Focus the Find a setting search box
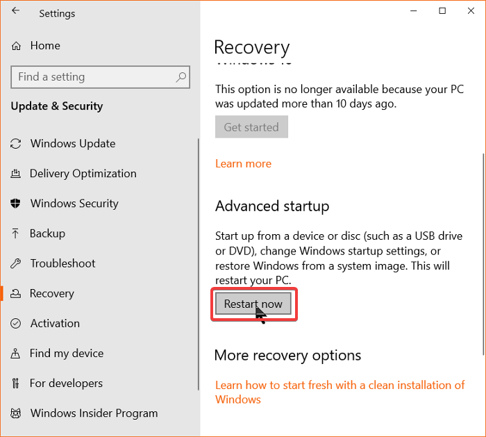Viewport: 486px width, 437px height. 94,77
